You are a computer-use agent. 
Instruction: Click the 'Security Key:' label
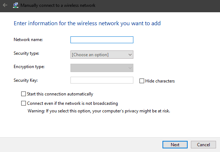pyautogui.click(x=26, y=80)
